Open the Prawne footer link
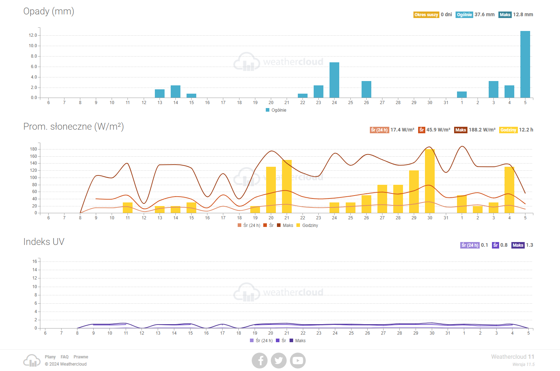The width and height of the screenshot is (560, 371). (x=81, y=357)
